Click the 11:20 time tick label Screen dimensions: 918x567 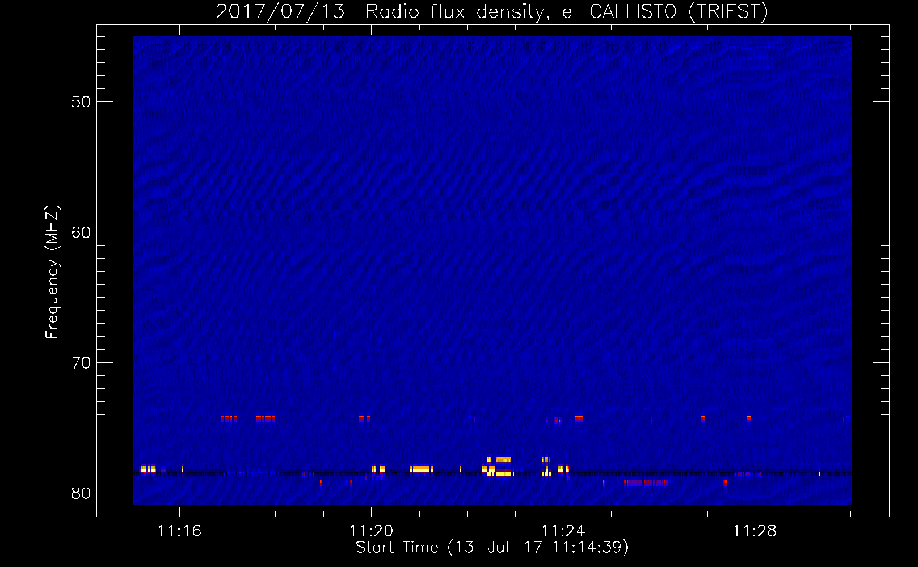[371, 531]
